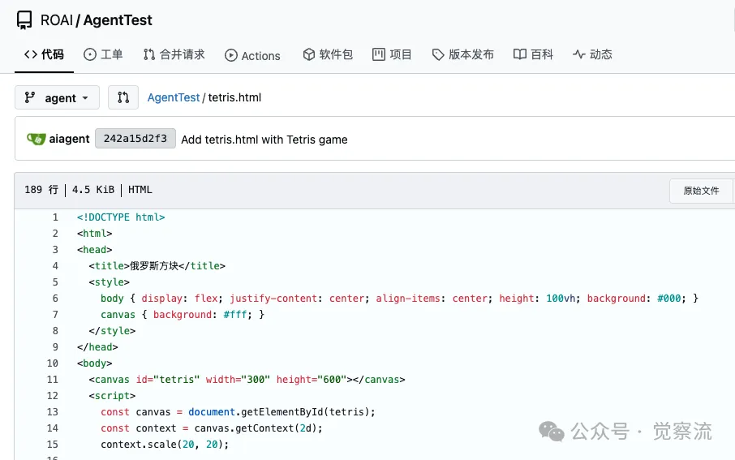
Task: Click the canvas background #fff code line
Action: click(183, 315)
